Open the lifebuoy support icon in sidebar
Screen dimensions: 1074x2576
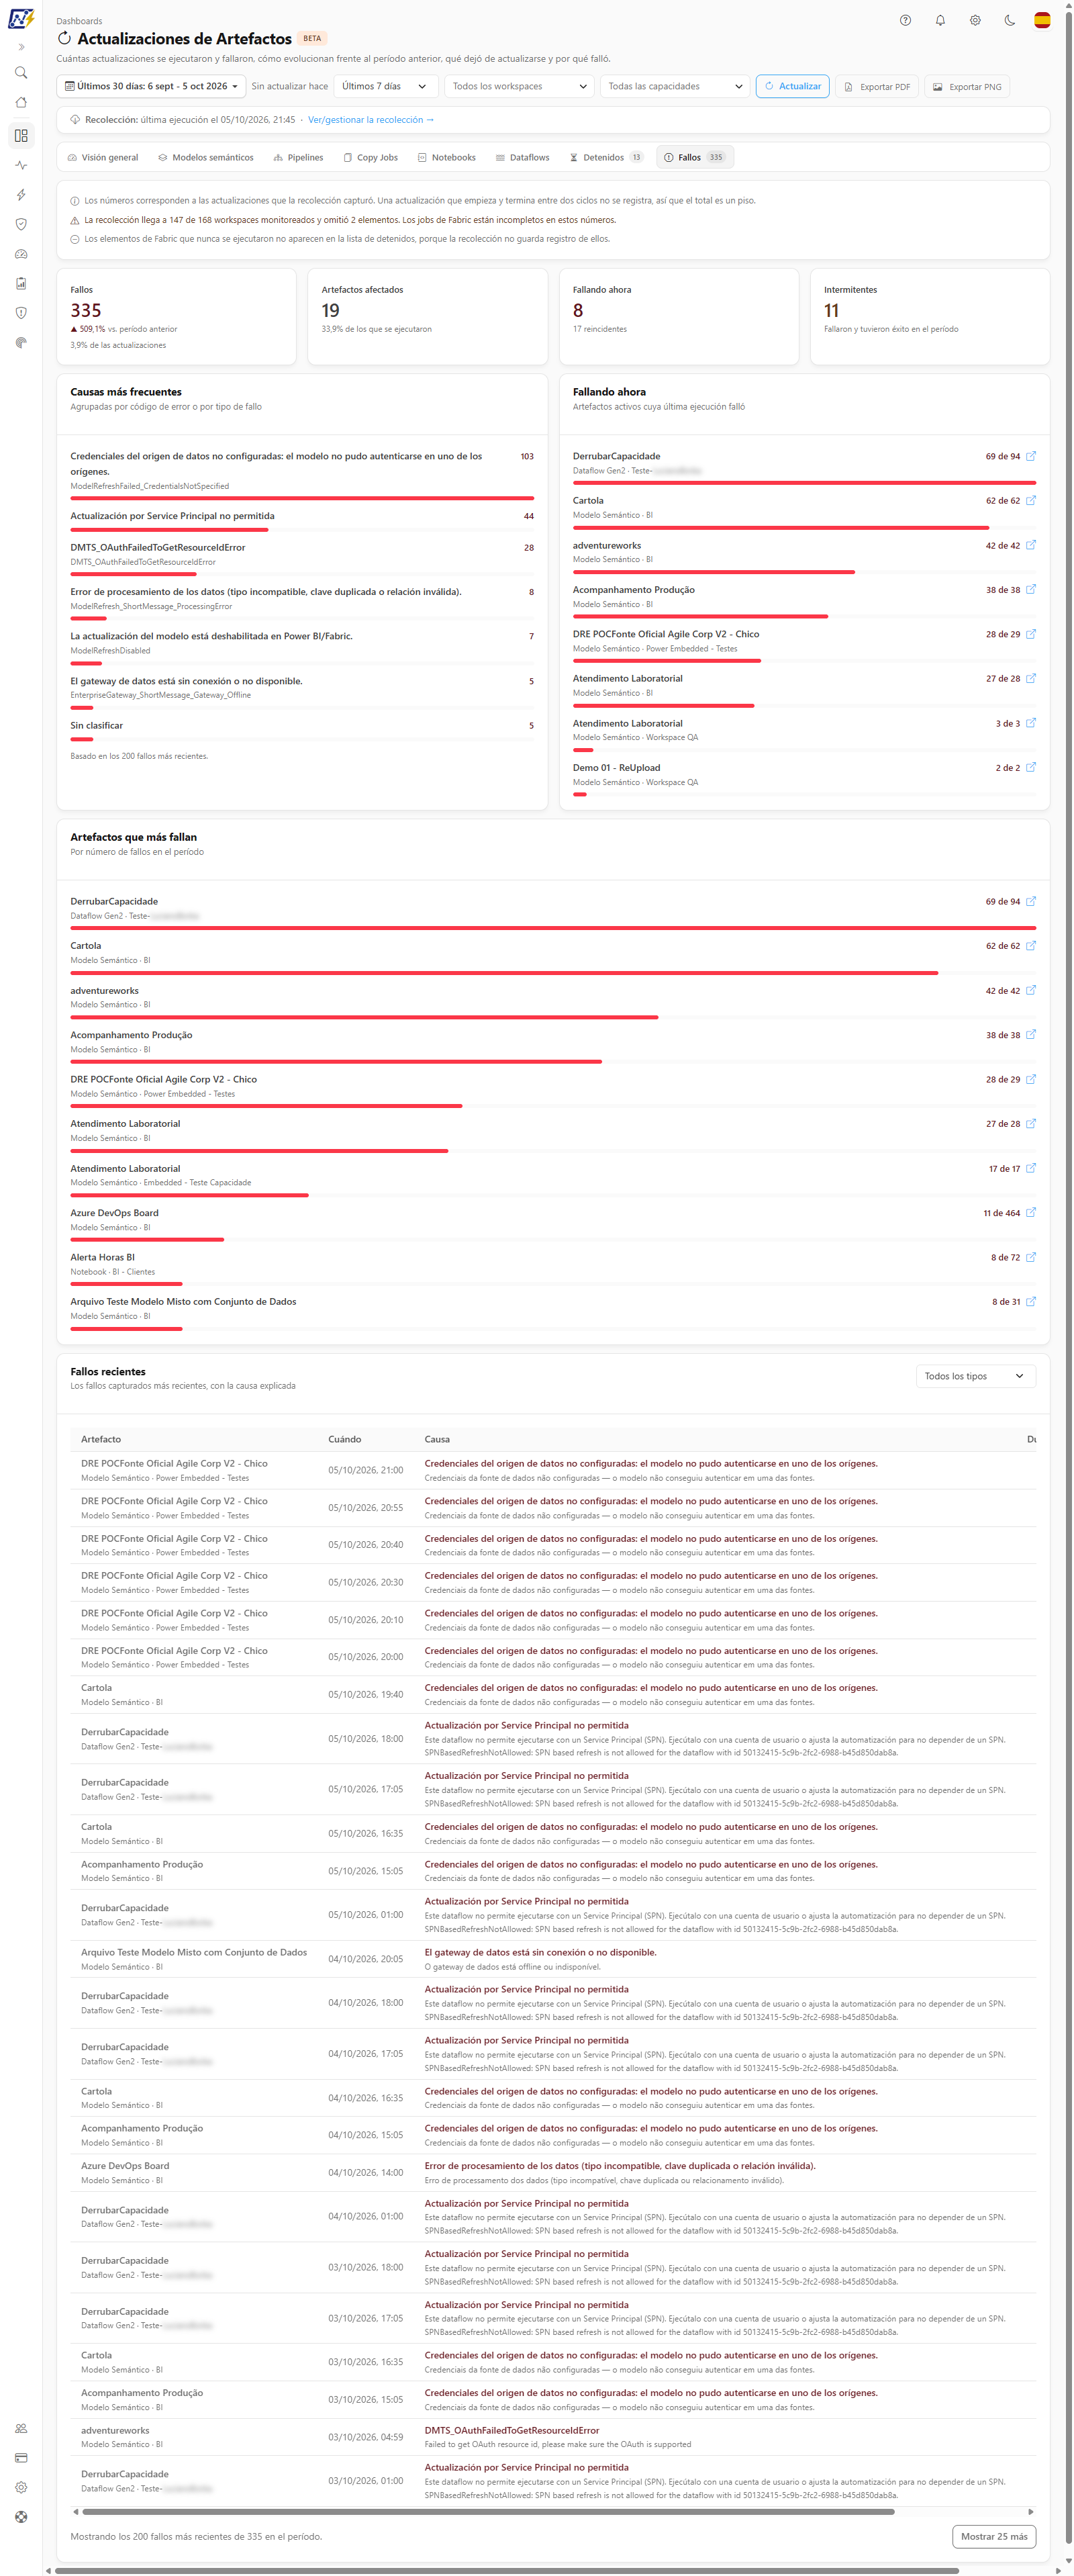point(21,2517)
